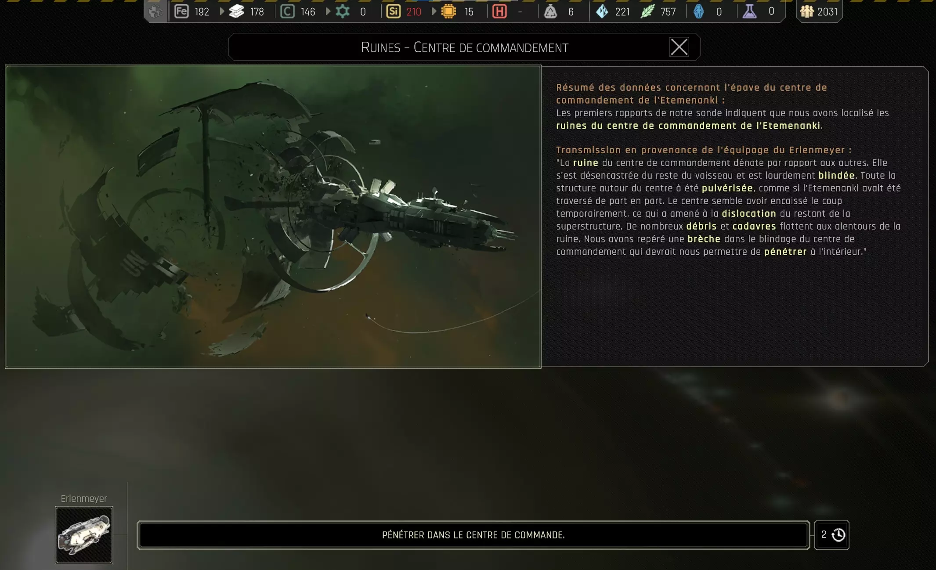Click the recycling waste bag icon
936x570 pixels.
point(550,11)
